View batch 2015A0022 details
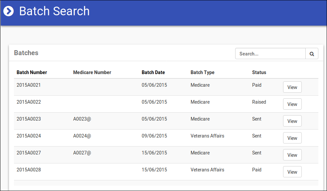 (292, 104)
